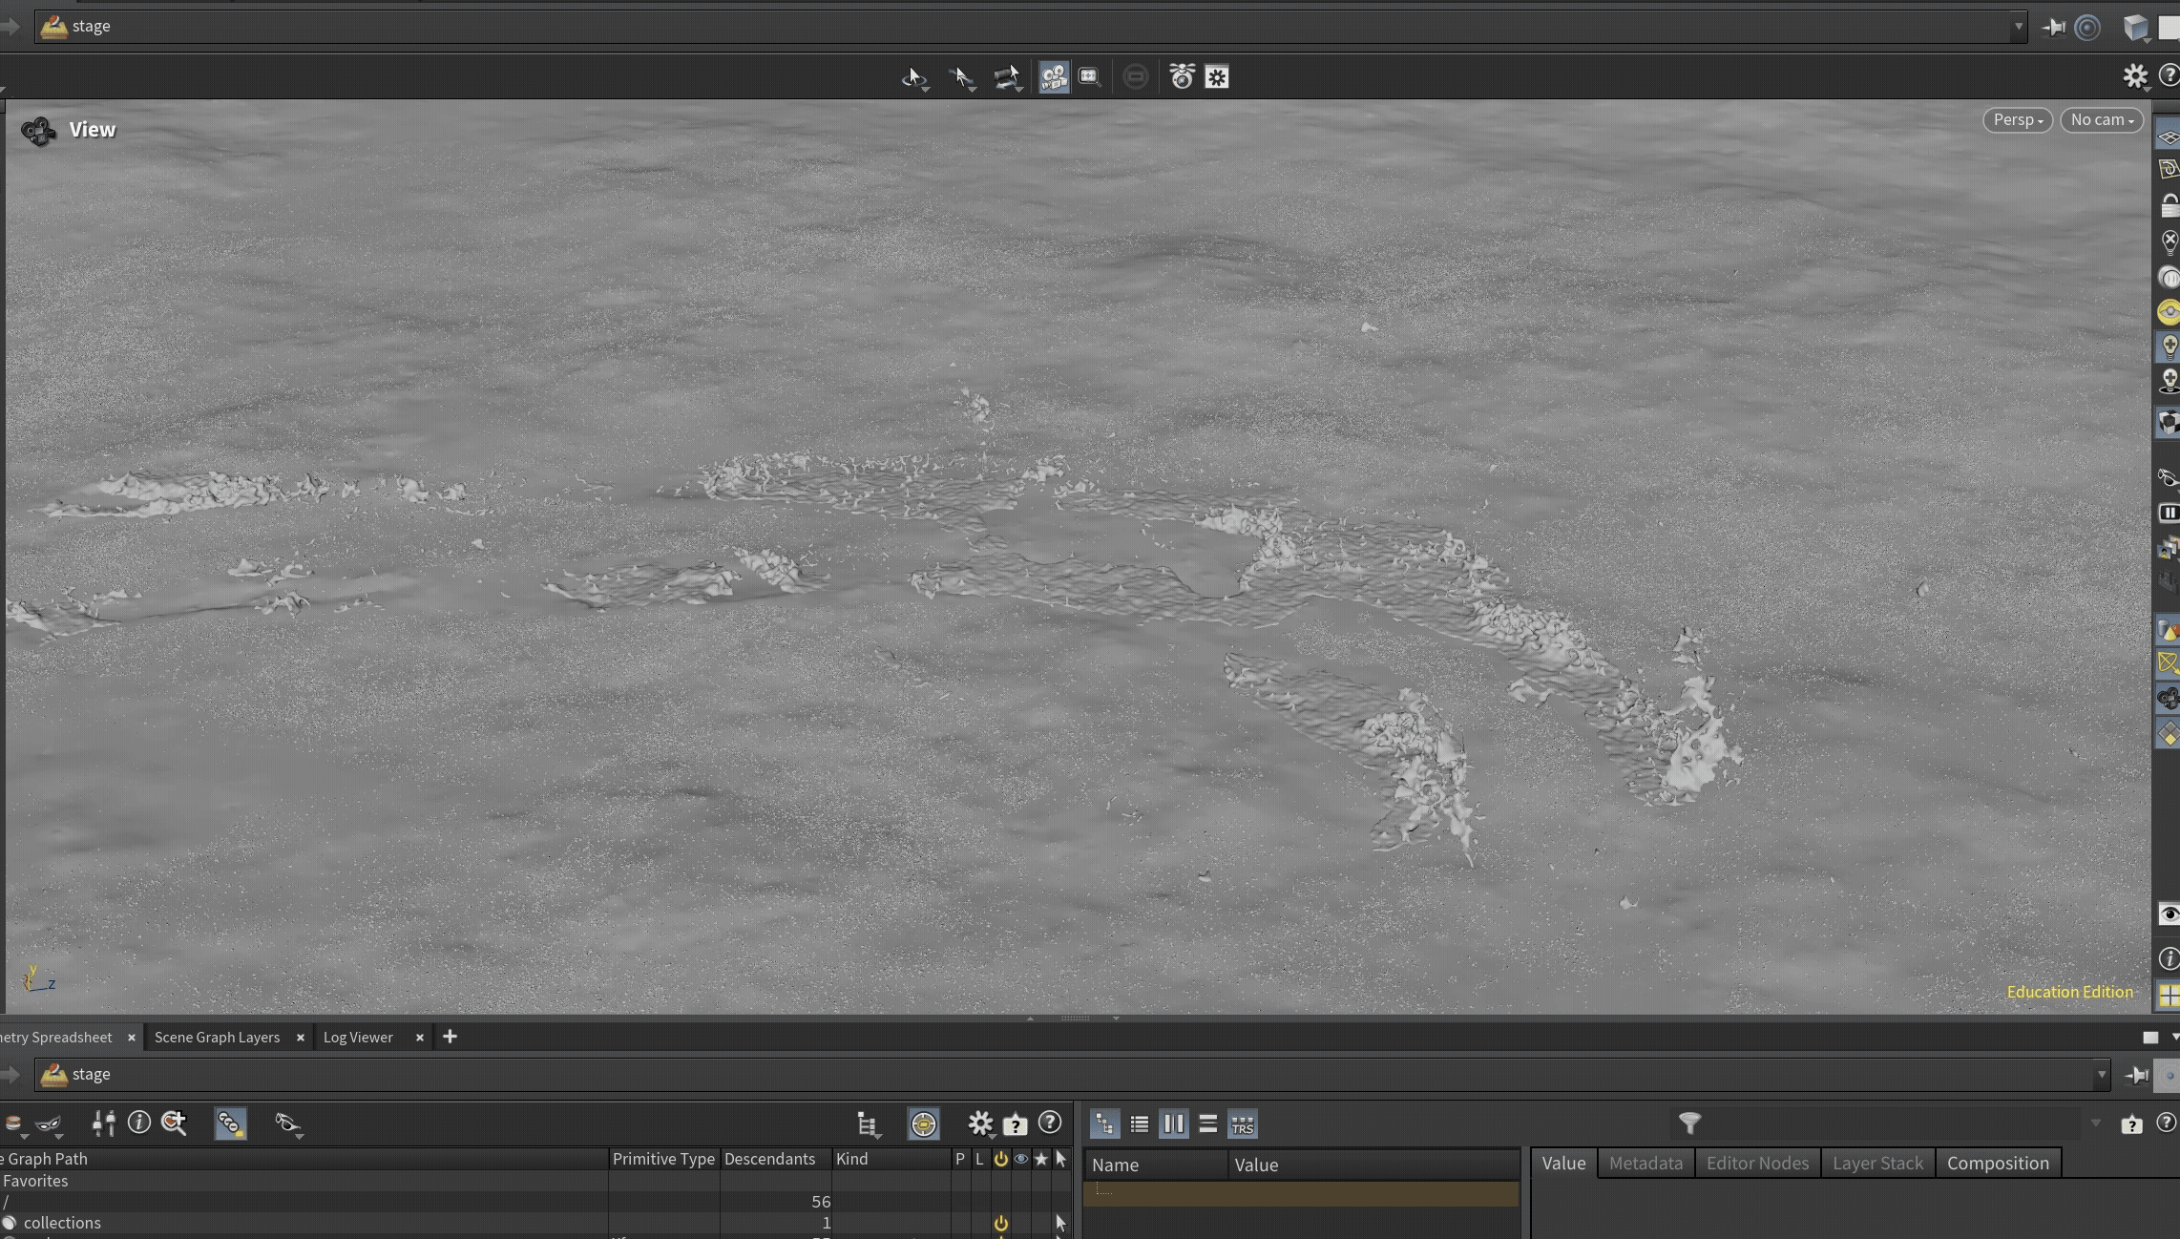
Task: Click the viewport sync icon above the tree
Action: point(924,1124)
